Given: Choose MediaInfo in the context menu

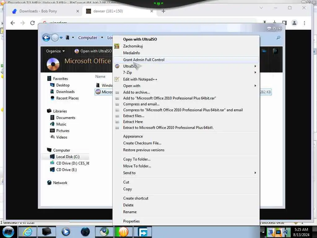Looking at the screenshot, I should (x=131, y=53).
